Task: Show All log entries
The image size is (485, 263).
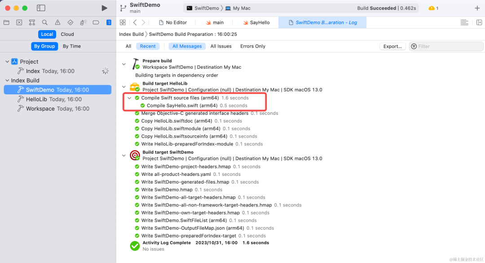Action: pos(128,46)
